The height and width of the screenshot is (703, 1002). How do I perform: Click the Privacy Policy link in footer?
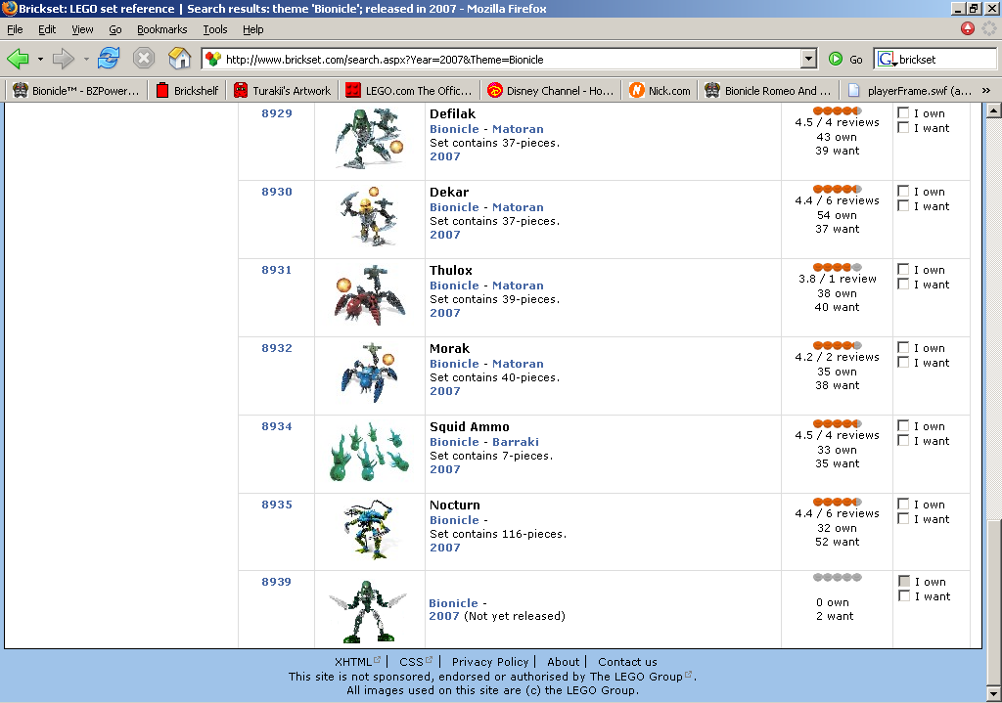489,662
